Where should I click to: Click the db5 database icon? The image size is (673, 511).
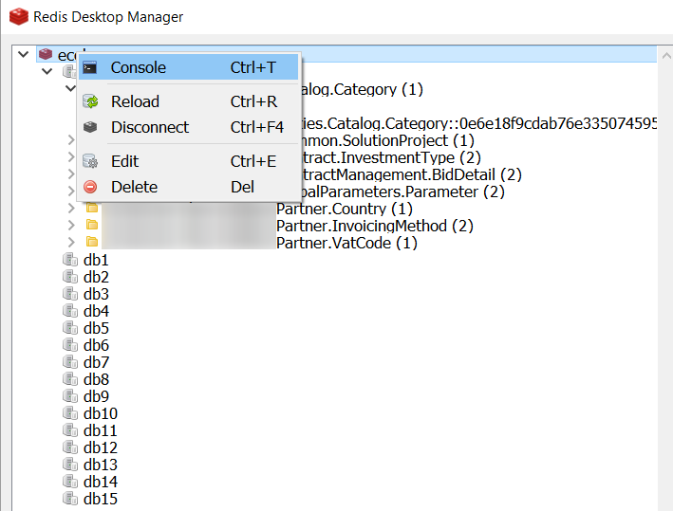click(70, 327)
